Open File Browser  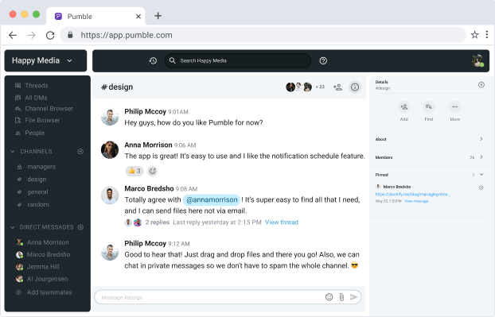[37, 120]
